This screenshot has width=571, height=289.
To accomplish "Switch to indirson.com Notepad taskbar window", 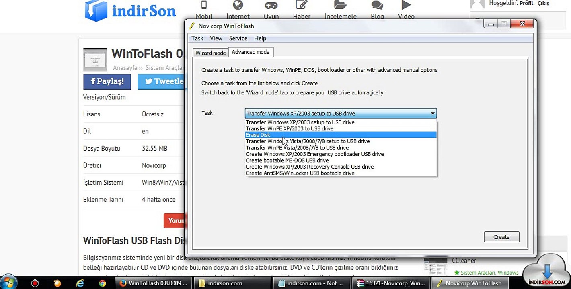I will point(312,283).
